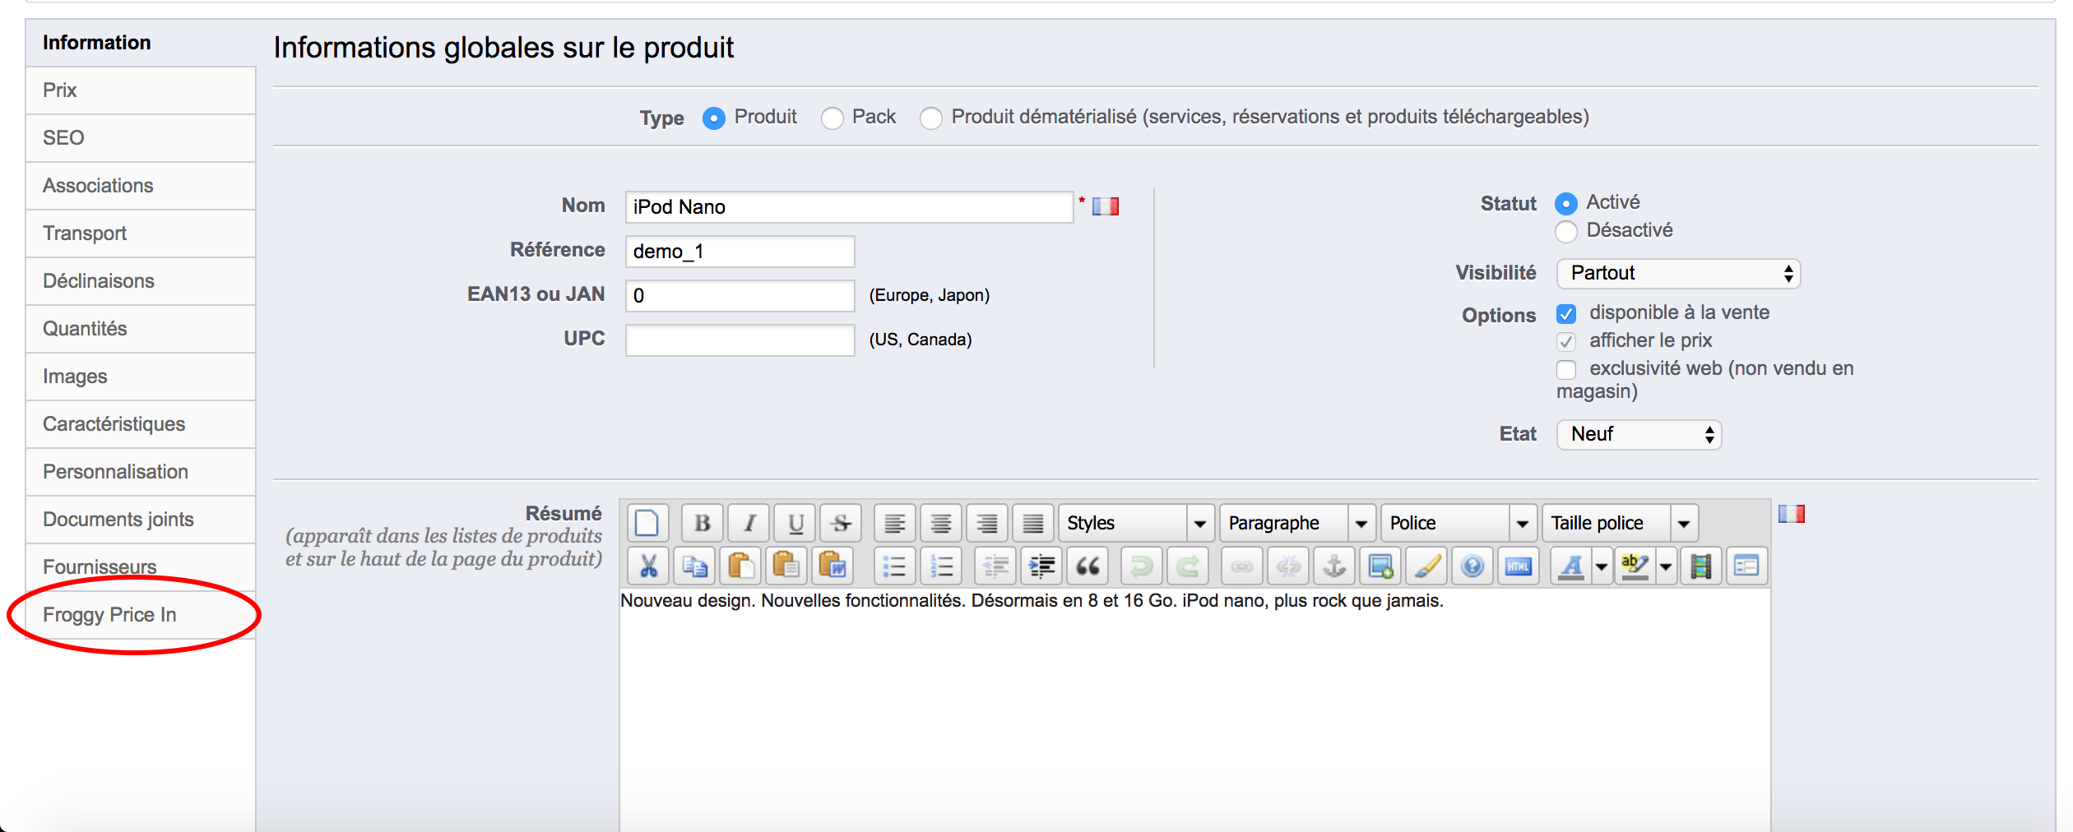2073x832 pixels.
Task: Toggle disponible à la vente checkbox
Action: click(1566, 314)
